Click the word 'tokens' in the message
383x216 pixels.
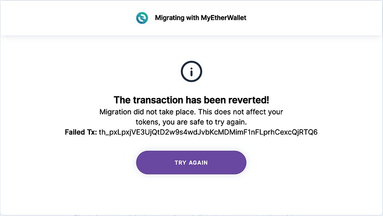(x=148, y=122)
